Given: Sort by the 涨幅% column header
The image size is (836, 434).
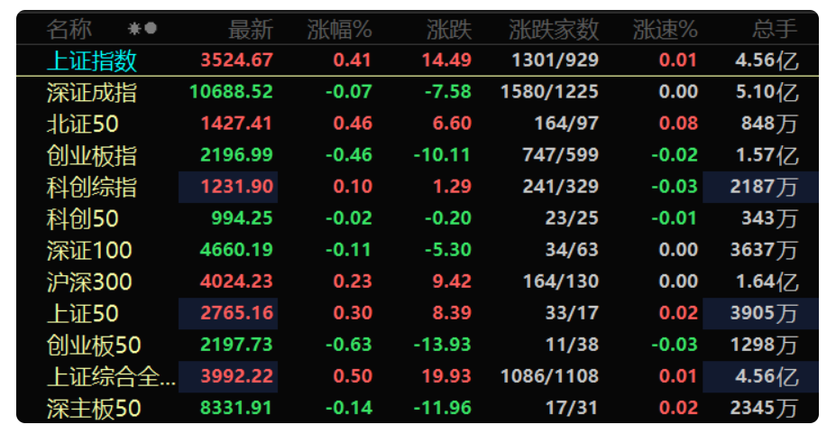Looking at the screenshot, I should (339, 29).
